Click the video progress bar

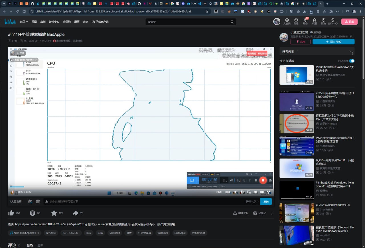coord(141,187)
